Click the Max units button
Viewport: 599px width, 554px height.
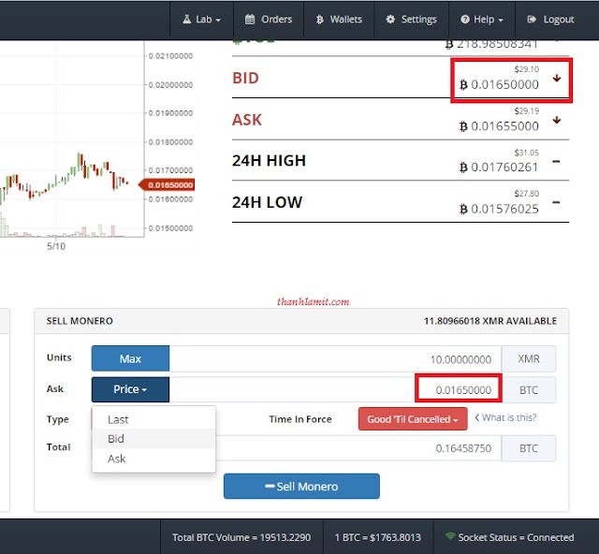coord(130,358)
